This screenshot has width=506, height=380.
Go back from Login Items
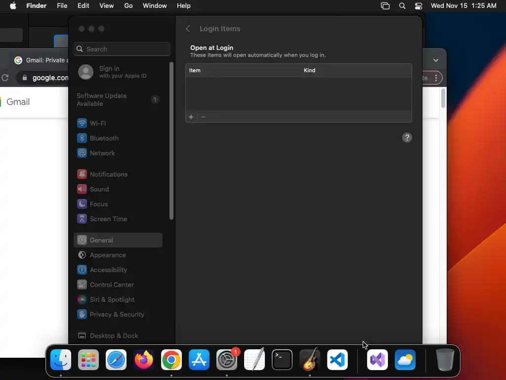(x=188, y=29)
